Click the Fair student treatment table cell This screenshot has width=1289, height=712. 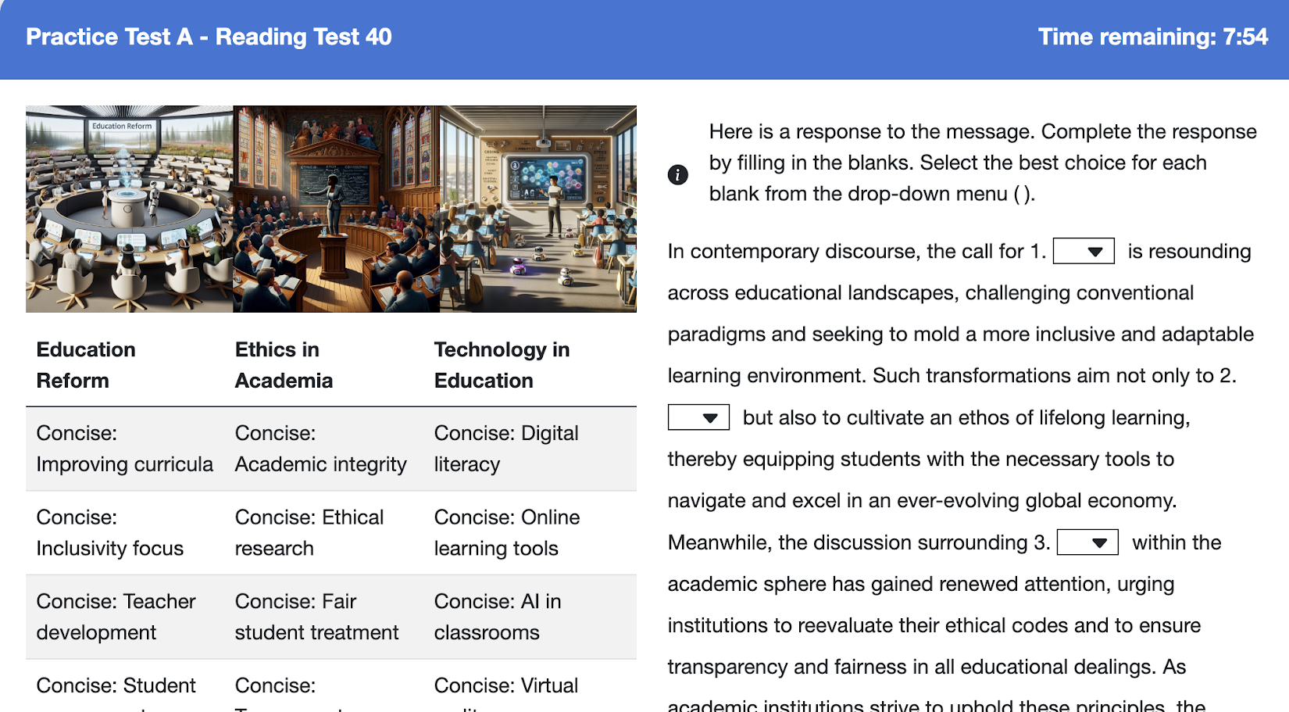tap(324, 617)
